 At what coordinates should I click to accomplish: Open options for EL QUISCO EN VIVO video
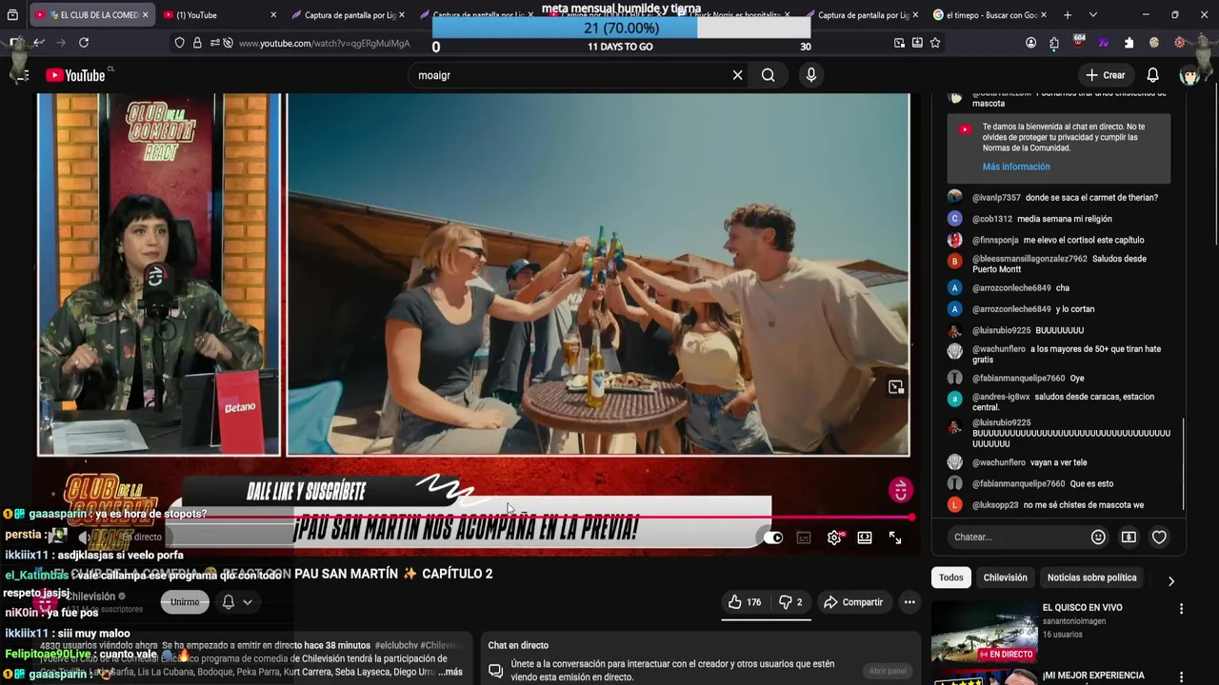tap(1181, 609)
